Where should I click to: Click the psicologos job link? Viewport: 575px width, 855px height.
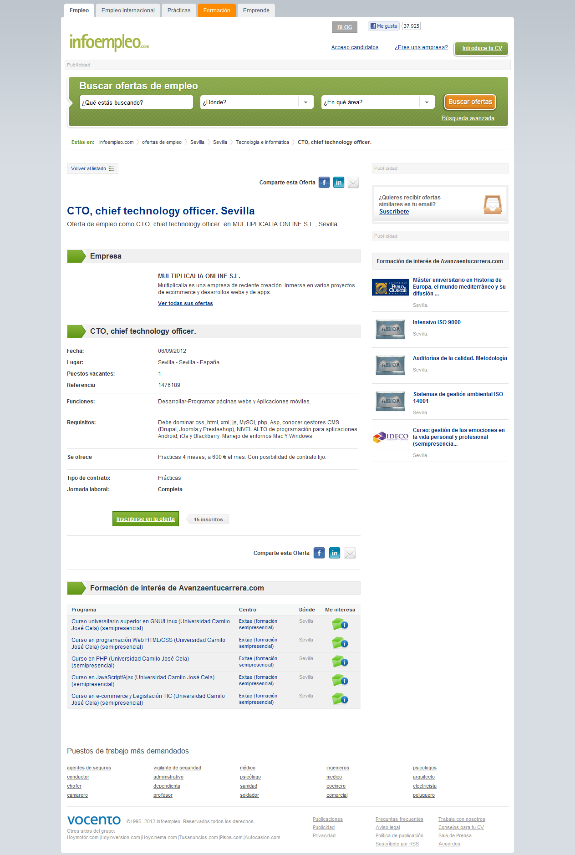pyautogui.click(x=425, y=768)
